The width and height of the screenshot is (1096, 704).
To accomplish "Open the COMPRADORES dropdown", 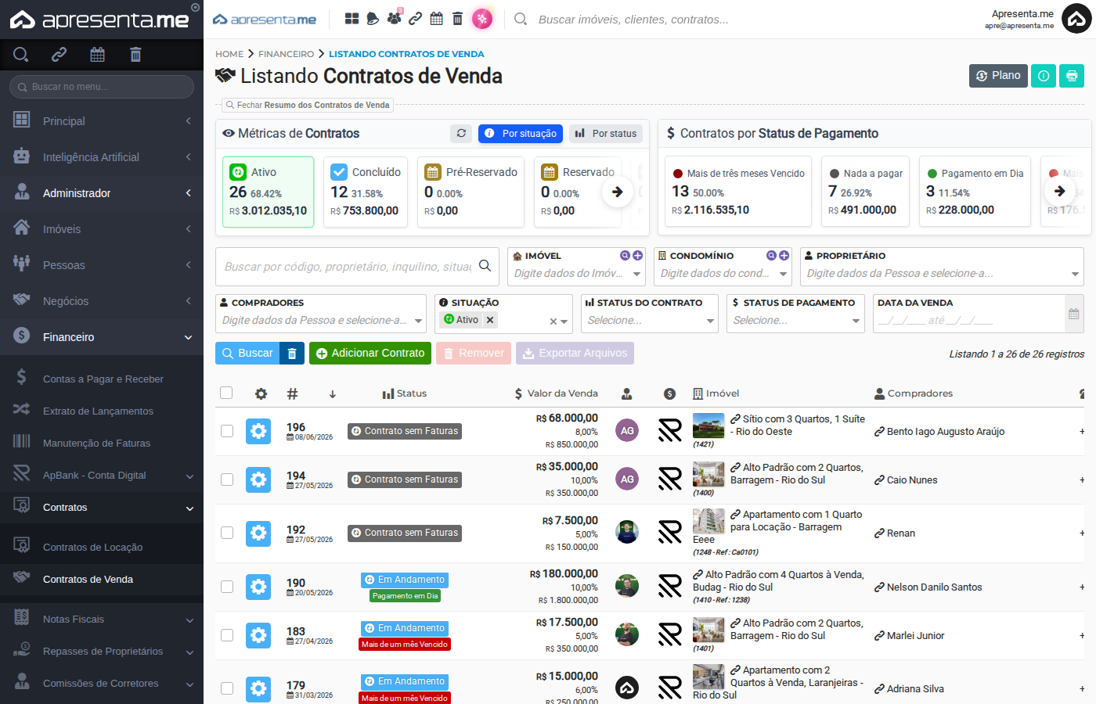I will tap(321, 321).
